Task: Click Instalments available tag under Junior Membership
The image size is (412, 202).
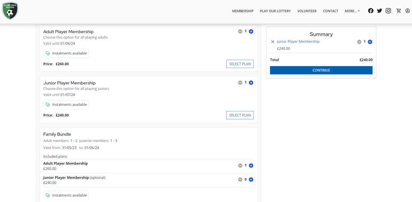Action: [66, 105]
